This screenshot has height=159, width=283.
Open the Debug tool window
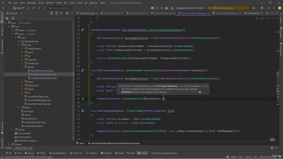coord(29,153)
